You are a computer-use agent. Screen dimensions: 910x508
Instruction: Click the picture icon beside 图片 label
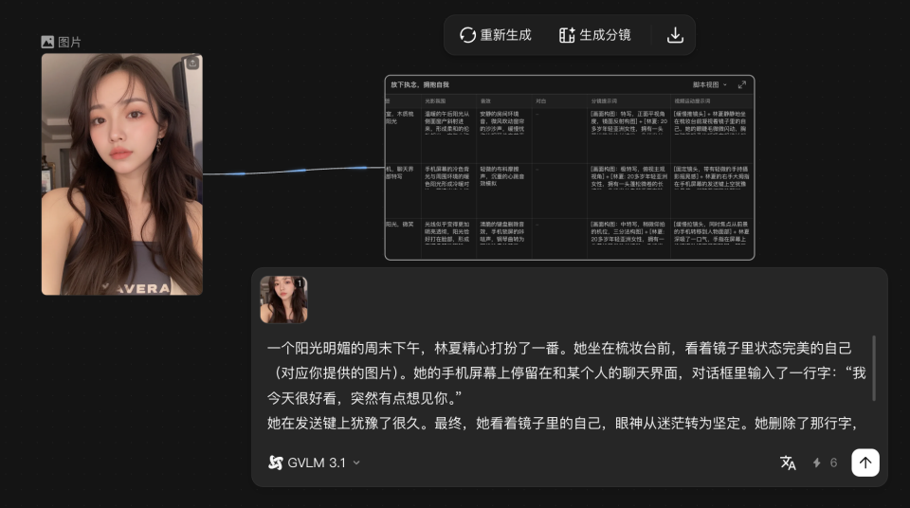[x=47, y=42]
